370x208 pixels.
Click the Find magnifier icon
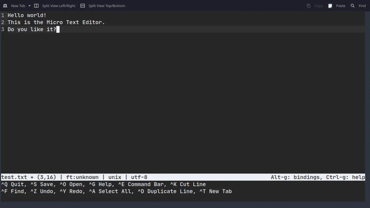353,6
